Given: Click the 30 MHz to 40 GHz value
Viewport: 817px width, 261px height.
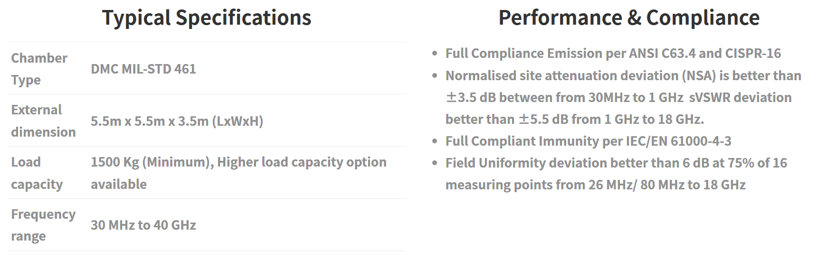Looking at the screenshot, I should (143, 225).
